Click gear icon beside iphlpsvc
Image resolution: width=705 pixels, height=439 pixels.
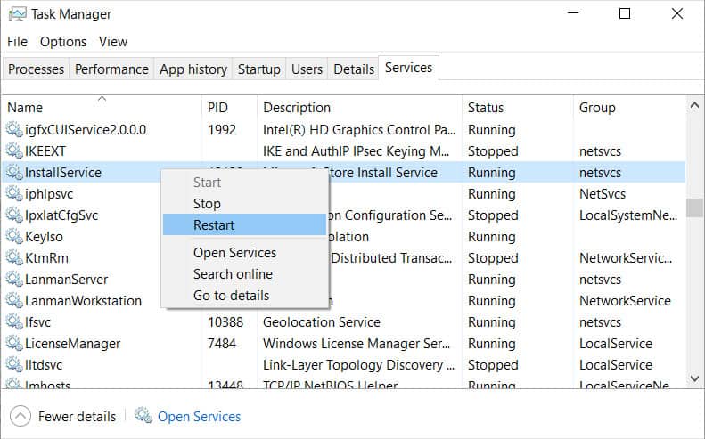[x=14, y=193]
